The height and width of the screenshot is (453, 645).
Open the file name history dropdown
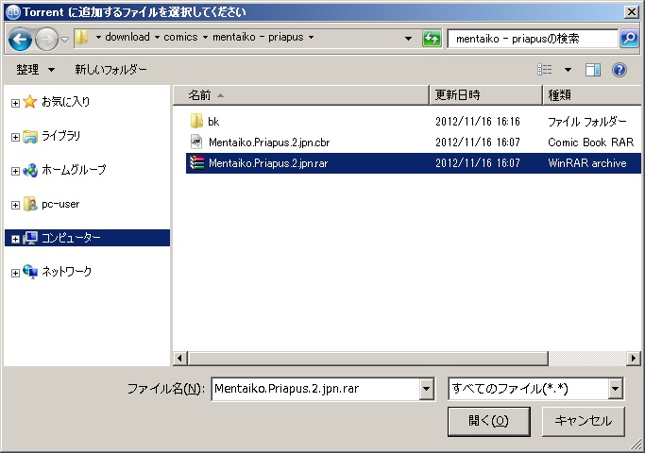point(427,389)
